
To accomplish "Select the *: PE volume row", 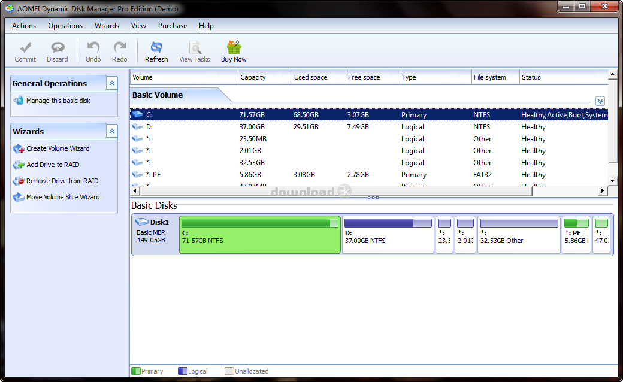I will (369, 174).
